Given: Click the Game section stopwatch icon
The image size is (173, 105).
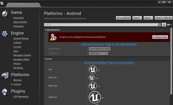Looking at the screenshot, I should [x=5, y=13].
